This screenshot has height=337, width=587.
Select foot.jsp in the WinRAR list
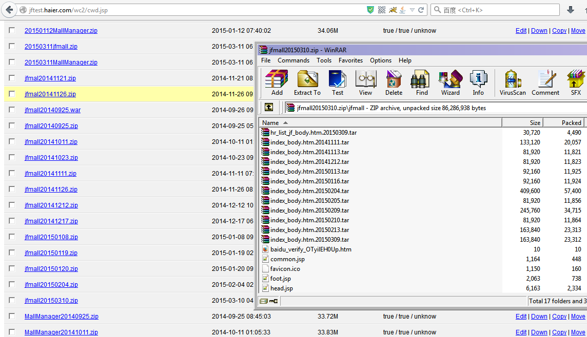tap(280, 278)
